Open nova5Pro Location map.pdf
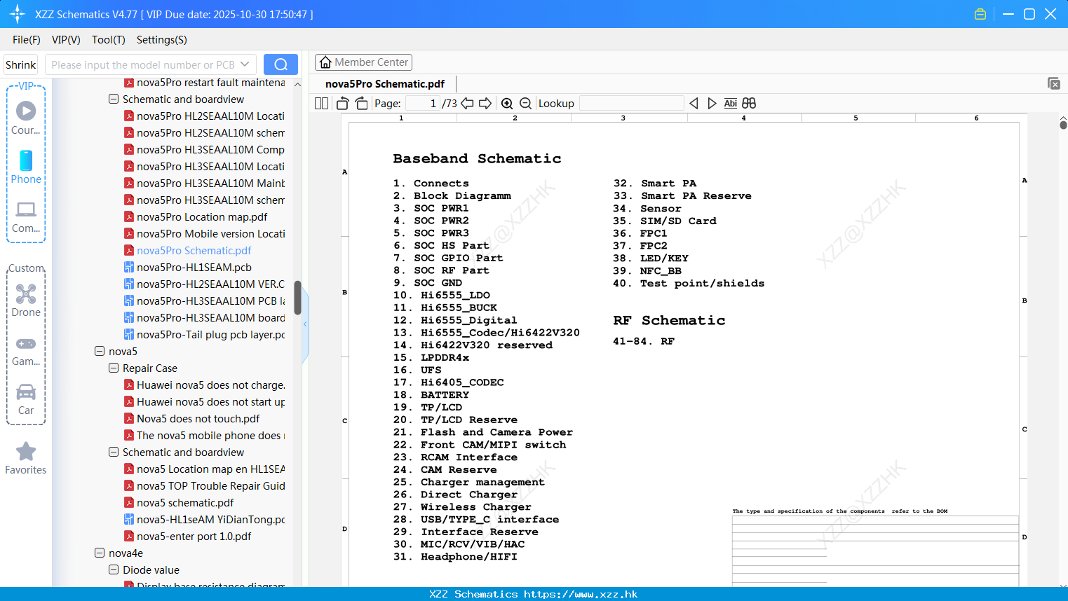This screenshot has height=601, width=1068. pos(202,216)
